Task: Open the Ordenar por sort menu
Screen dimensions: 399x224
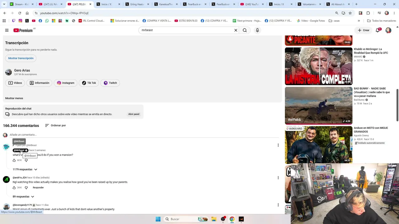Action: (55, 125)
